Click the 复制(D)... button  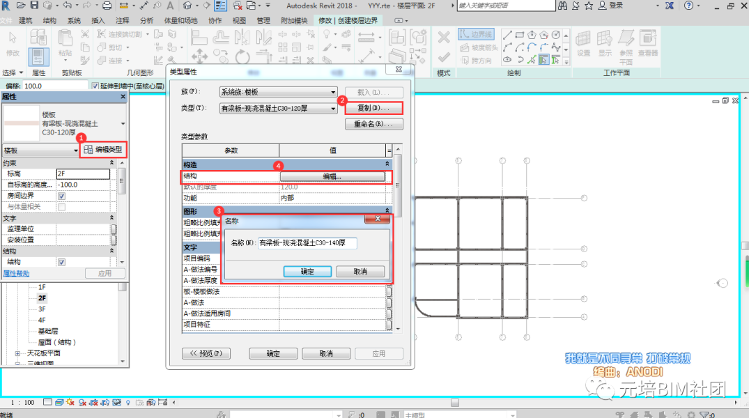tap(374, 109)
